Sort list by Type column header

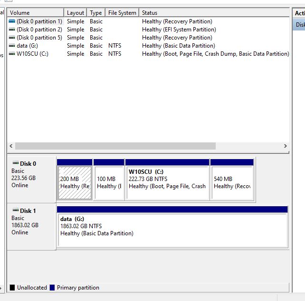click(x=96, y=13)
